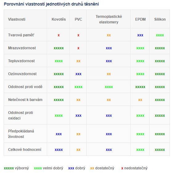The height and width of the screenshot is (174, 177).
Task: Select the EPDM column header
Action: click(140, 19)
